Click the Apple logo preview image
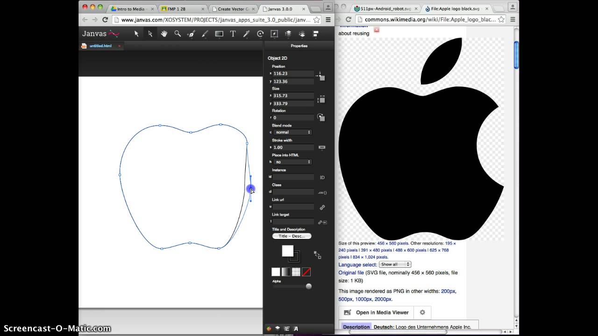Viewport: 598px width, 336px height. click(421, 139)
